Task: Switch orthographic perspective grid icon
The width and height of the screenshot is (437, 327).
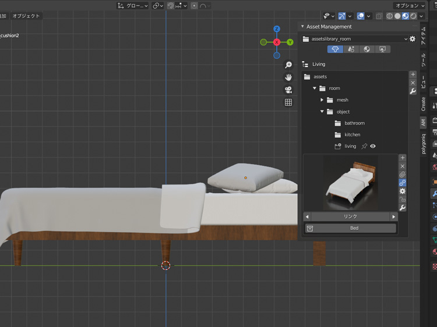Action: [x=288, y=102]
